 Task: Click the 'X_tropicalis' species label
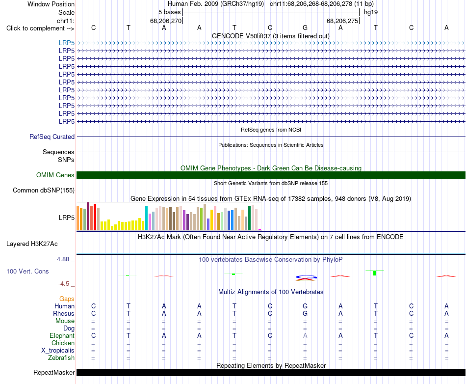click(x=58, y=351)
